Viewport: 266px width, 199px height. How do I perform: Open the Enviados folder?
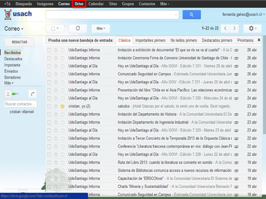(x=11, y=71)
